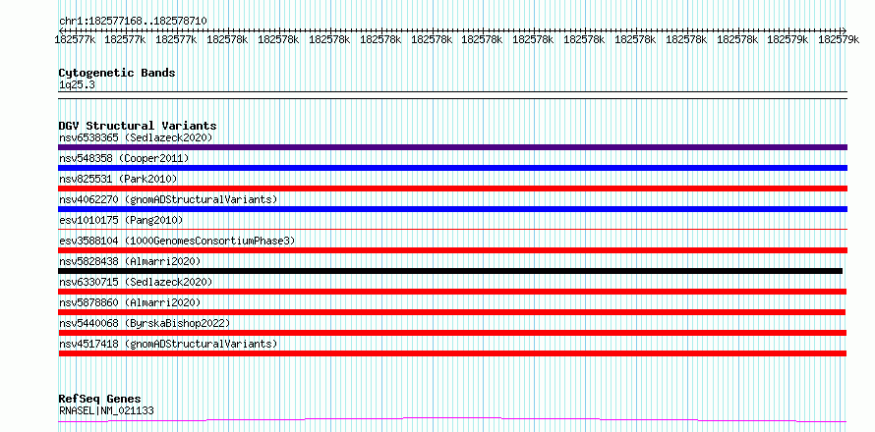The image size is (875, 432).
Task: Click the RefSeq Genes track title
Action: pos(99,400)
